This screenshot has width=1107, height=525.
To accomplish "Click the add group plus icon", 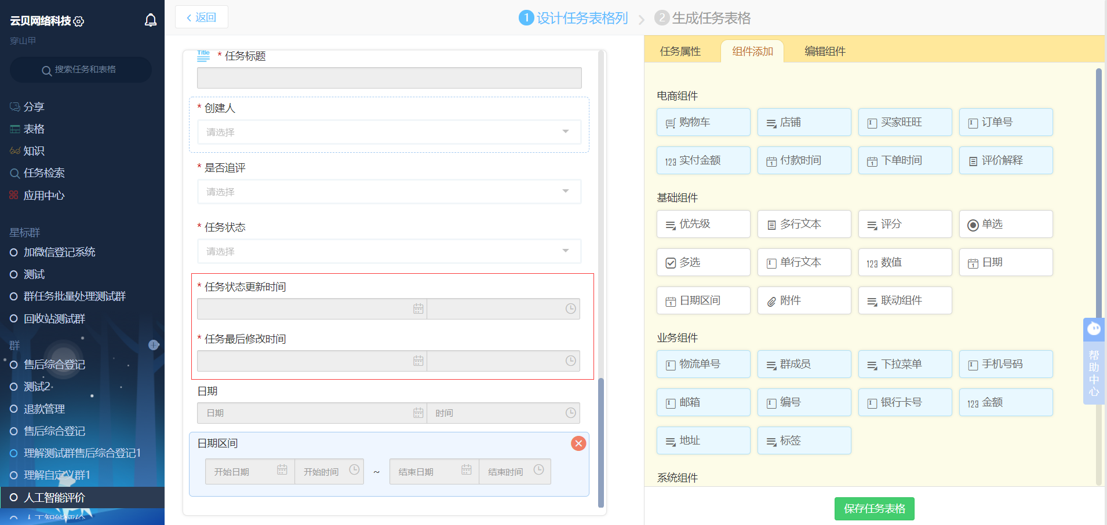I will coord(154,345).
